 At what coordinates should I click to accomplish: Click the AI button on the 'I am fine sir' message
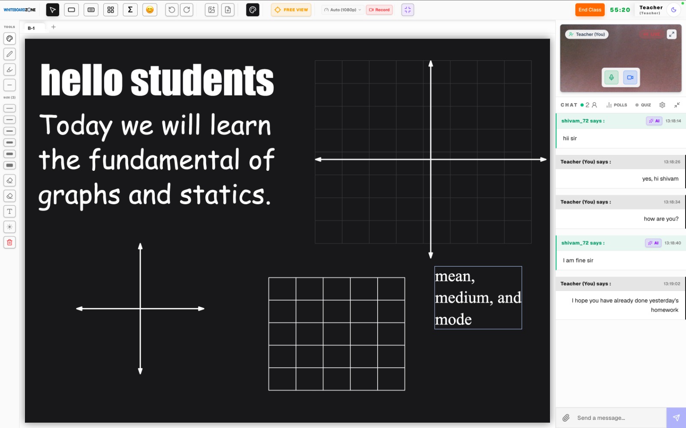click(653, 243)
